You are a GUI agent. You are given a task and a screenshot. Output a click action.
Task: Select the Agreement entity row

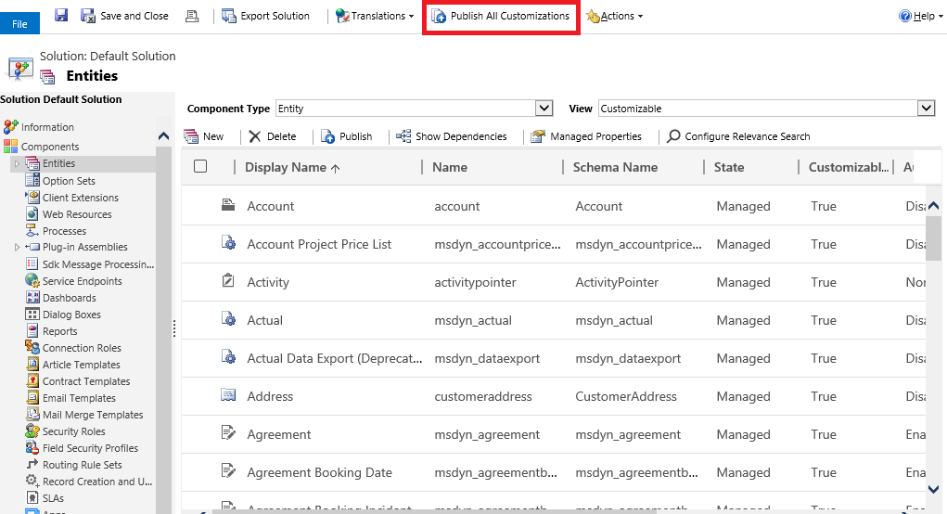tap(554, 434)
